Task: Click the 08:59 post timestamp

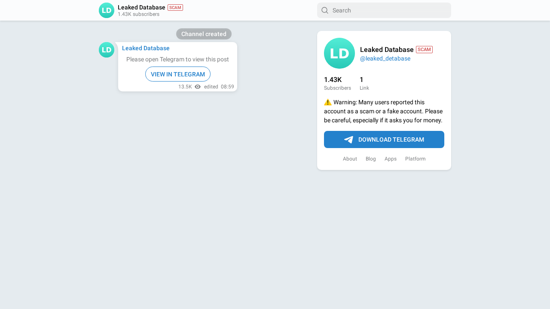Action: point(227,87)
